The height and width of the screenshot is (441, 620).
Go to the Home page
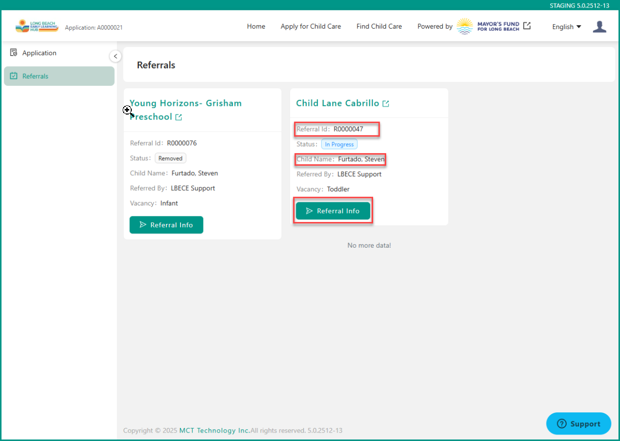(x=256, y=27)
